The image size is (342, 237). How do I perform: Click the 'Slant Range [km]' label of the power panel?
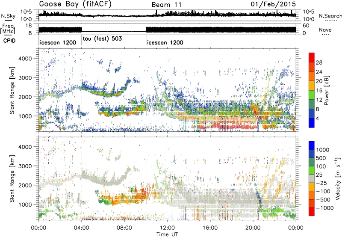tap(12, 90)
